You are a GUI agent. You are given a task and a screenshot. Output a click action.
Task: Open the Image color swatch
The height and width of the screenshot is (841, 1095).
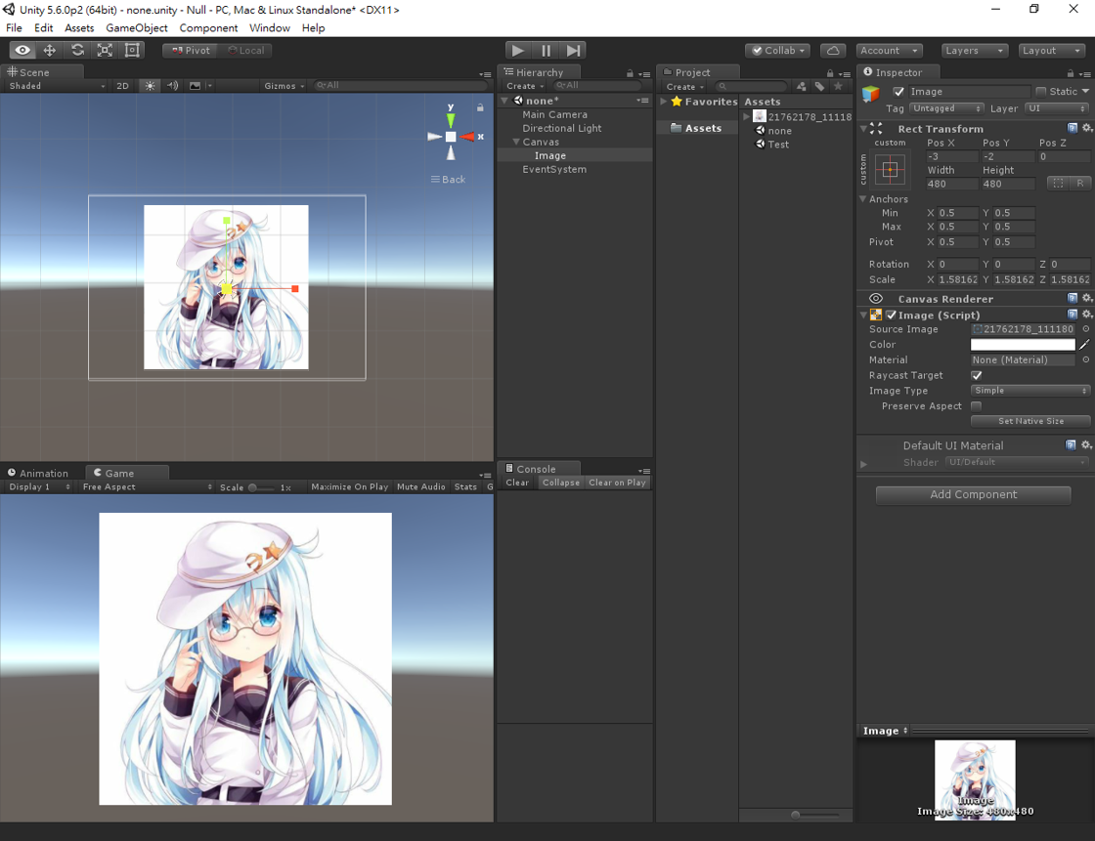(x=1022, y=344)
